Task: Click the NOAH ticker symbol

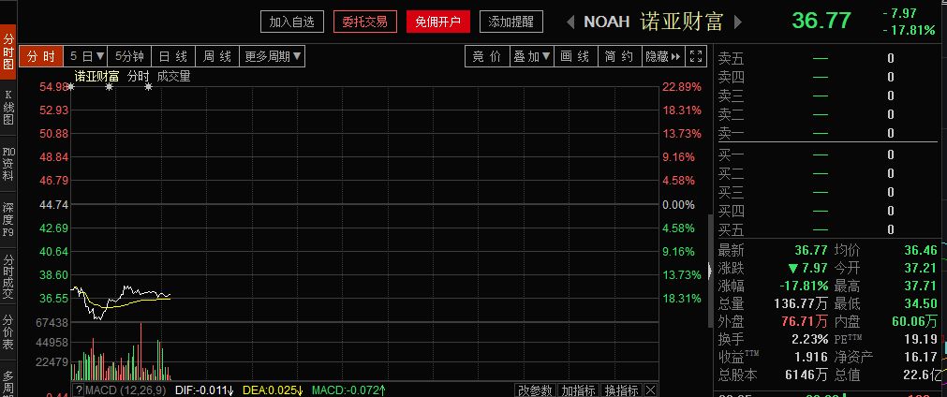Action: pos(606,22)
